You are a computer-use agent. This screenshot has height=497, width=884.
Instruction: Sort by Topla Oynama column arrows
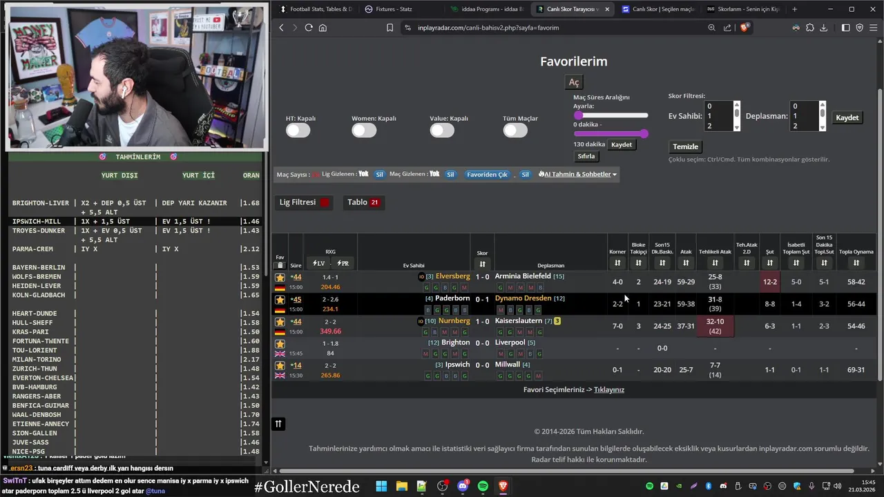(856, 263)
